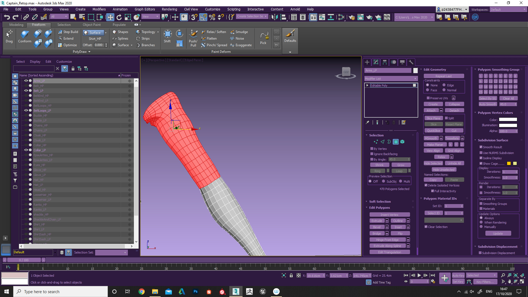
Task: Open the Hierarchy command panel tab
Action: pyautogui.click(x=385, y=62)
